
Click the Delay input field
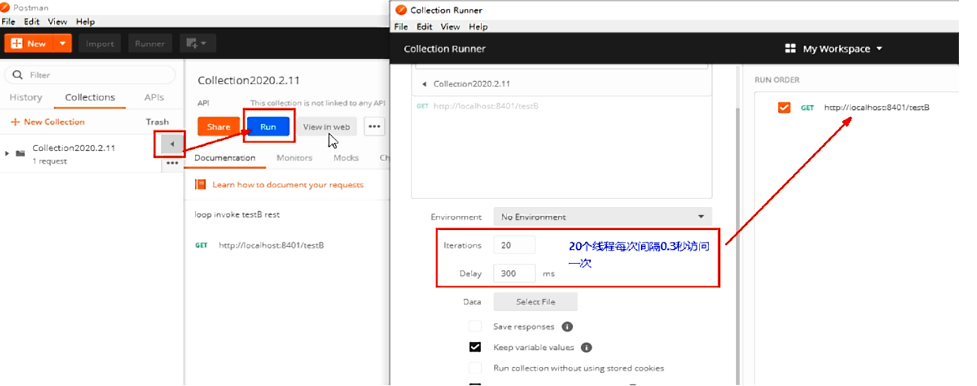(515, 273)
